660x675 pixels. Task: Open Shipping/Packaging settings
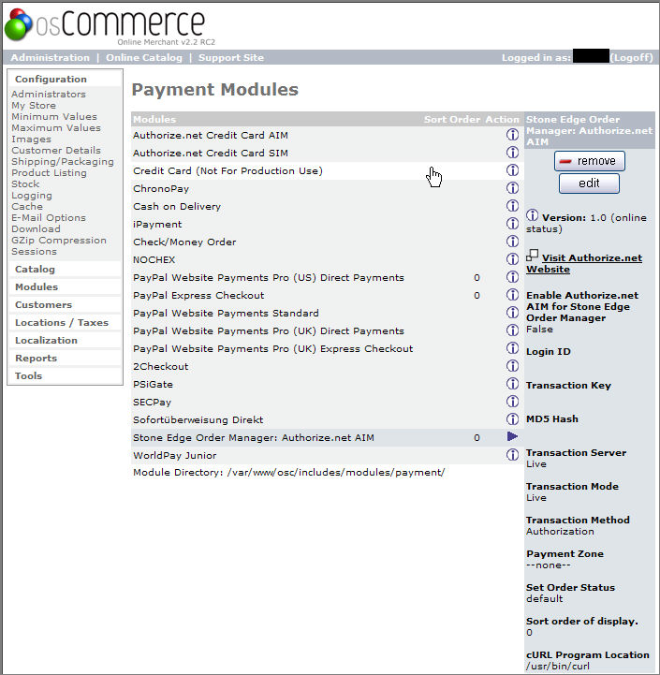click(63, 161)
